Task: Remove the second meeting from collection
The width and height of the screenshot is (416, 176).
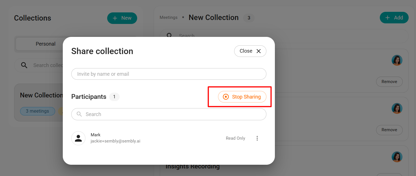Action: [x=389, y=130]
